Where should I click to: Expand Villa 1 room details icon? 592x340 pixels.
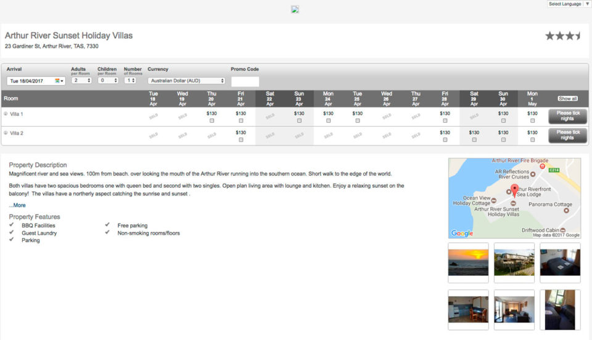6,113
